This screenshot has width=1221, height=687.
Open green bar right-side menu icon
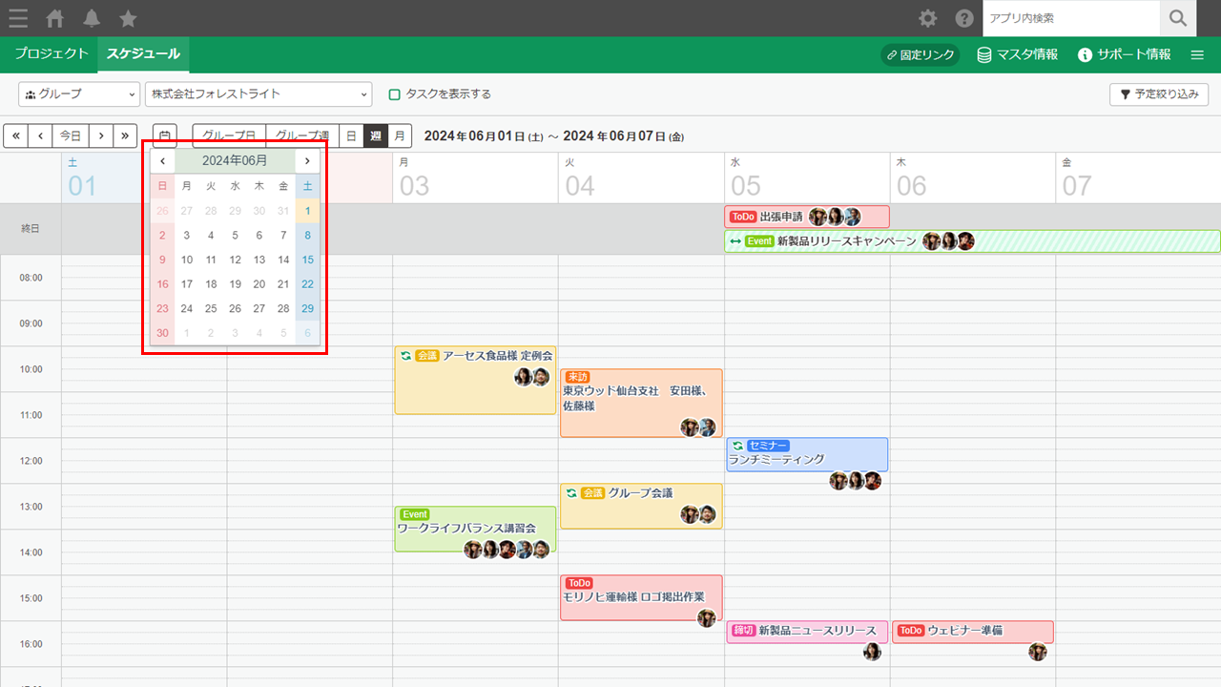point(1197,55)
